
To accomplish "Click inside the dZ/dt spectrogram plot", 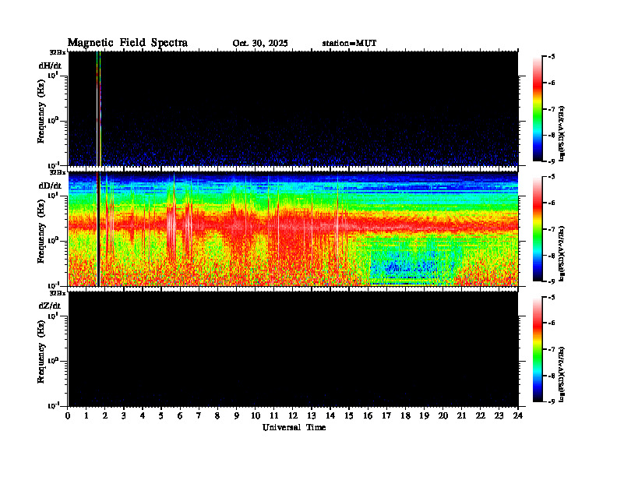I will (293, 349).
